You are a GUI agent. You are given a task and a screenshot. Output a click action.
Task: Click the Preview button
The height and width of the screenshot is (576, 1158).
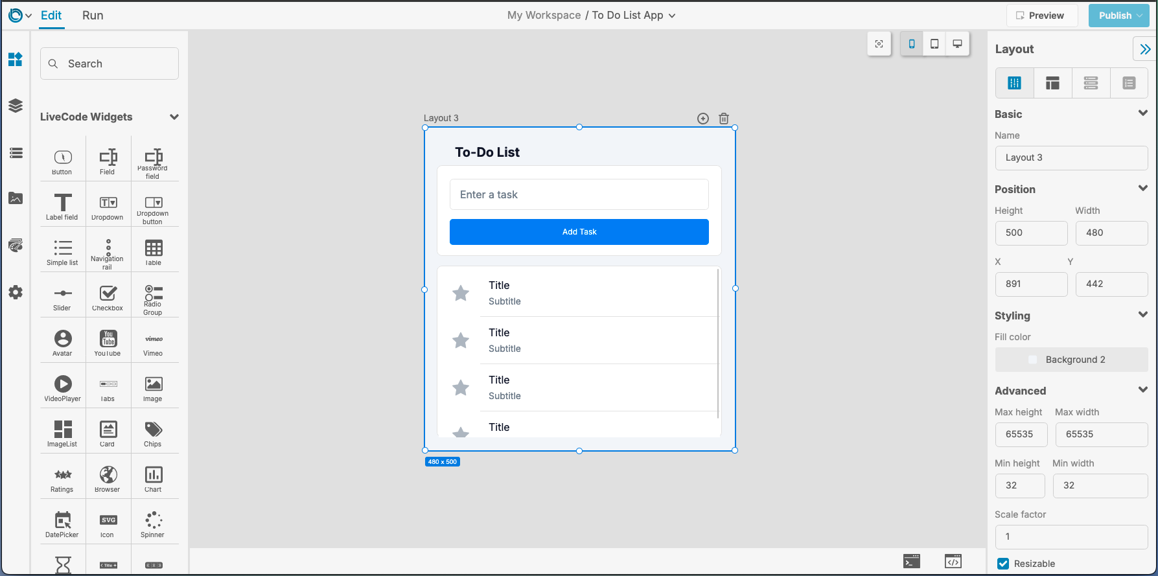[x=1042, y=16]
